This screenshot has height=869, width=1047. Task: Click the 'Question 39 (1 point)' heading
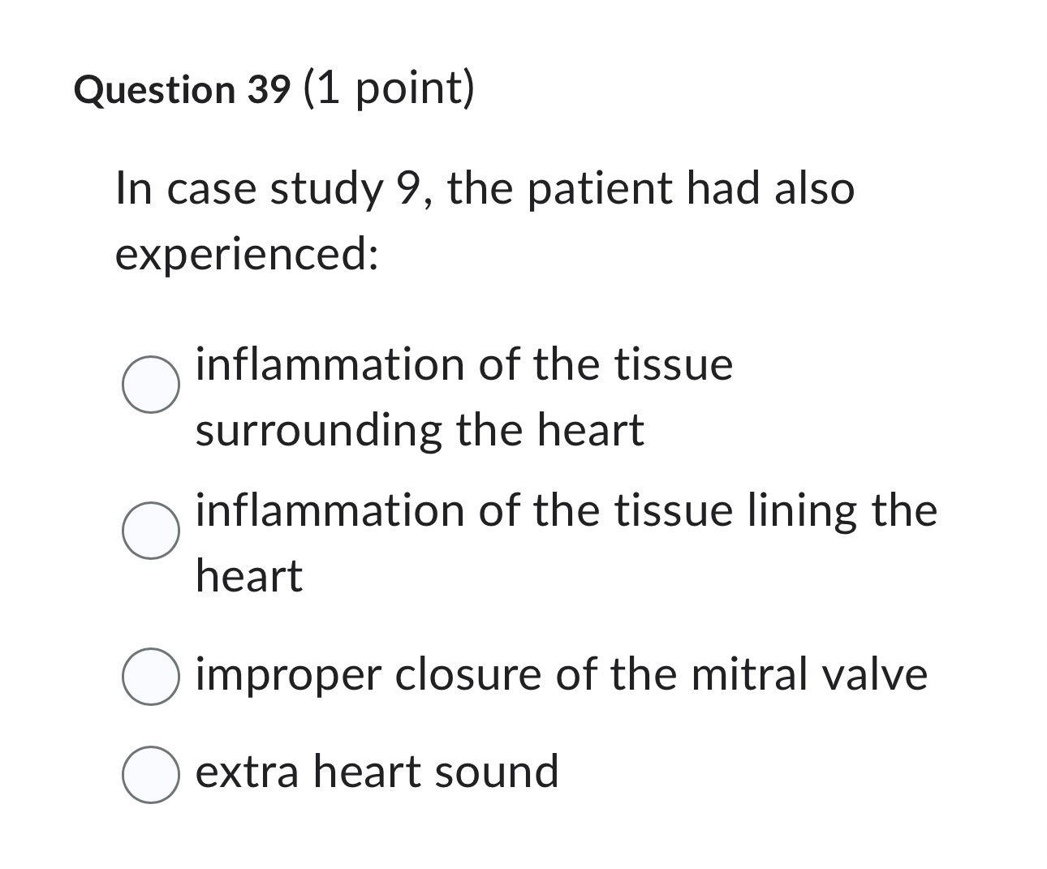[276, 88]
